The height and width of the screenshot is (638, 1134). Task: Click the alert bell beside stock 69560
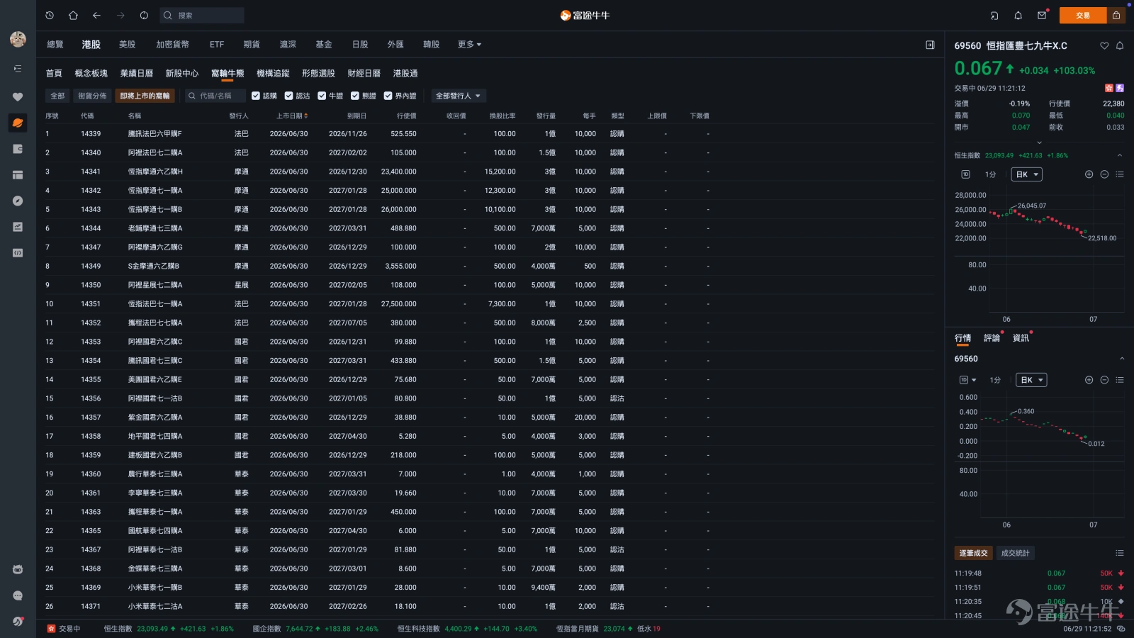click(1120, 45)
